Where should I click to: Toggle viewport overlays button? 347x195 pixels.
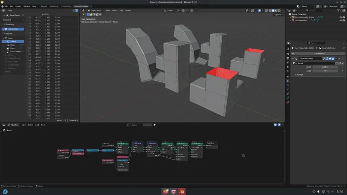(x=259, y=11)
